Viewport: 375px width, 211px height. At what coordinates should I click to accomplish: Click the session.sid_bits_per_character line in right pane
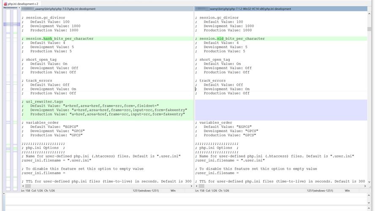coord(232,38)
